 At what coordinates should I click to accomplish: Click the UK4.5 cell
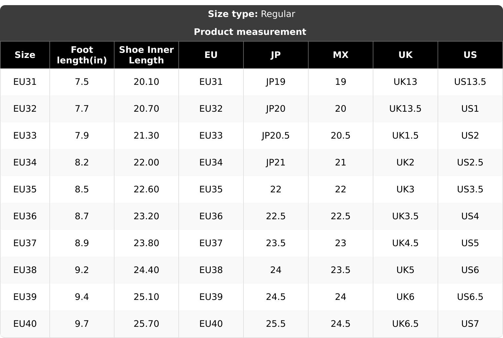point(405,243)
